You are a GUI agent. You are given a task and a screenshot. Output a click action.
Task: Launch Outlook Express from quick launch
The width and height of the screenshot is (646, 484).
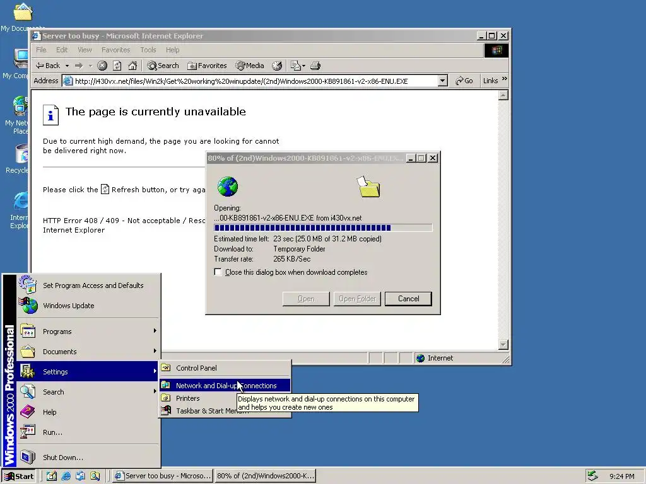[80, 476]
